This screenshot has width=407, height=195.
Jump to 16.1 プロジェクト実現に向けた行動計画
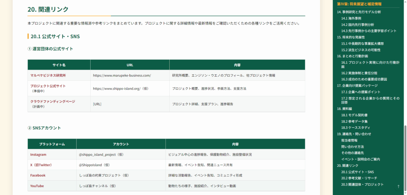(x=370, y=64)
